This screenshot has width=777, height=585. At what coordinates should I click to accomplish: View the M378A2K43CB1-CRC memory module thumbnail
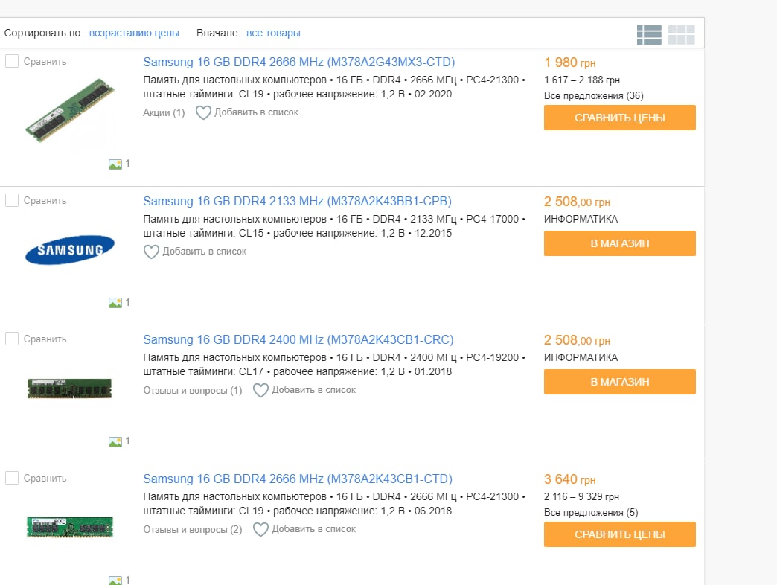pyautogui.click(x=70, y=389)
